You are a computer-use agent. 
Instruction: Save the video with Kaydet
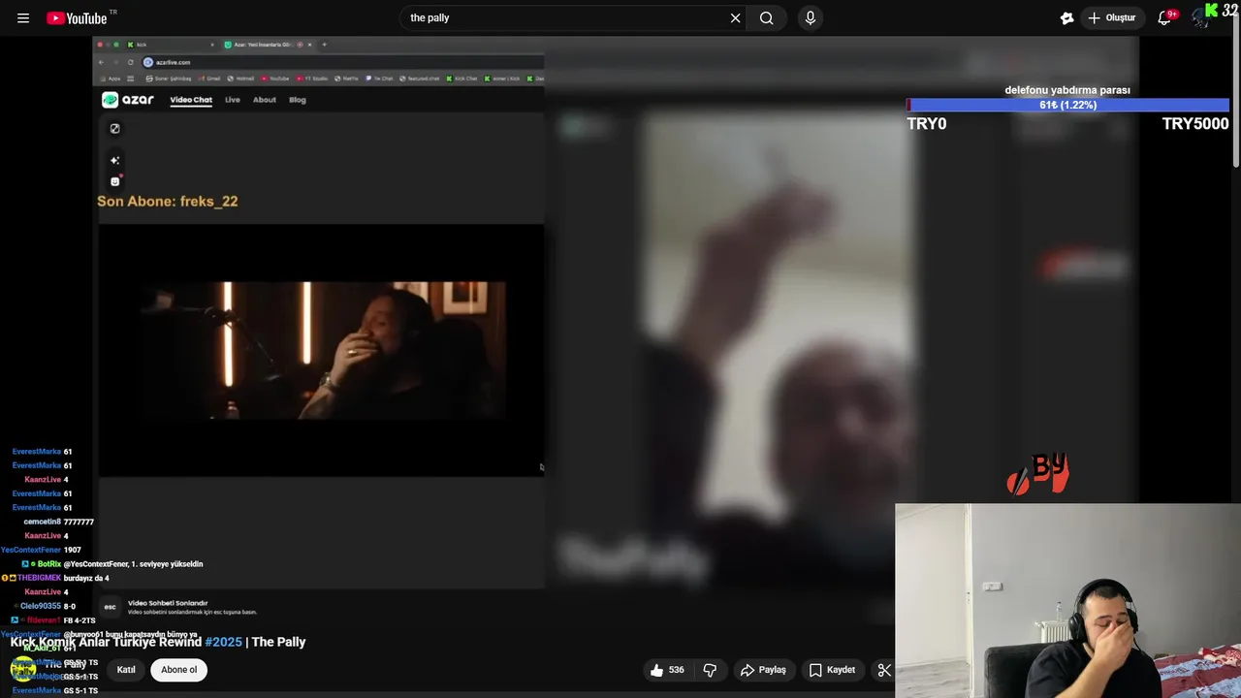coord(832,670)
